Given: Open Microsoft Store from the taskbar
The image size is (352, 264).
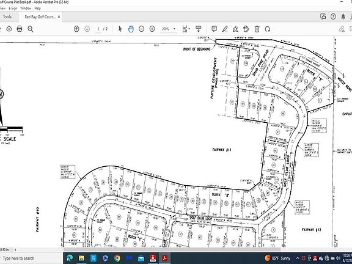Looking at the screenshot, I should point(93,258).
